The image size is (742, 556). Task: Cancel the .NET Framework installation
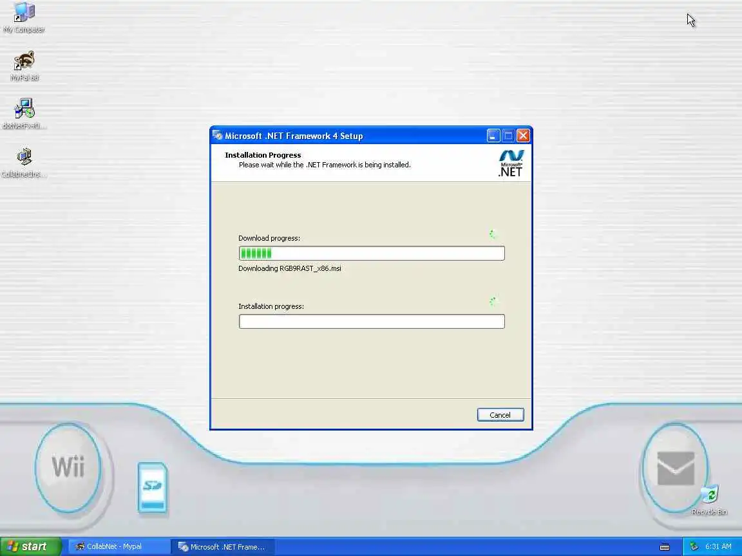tap(500, 414)
